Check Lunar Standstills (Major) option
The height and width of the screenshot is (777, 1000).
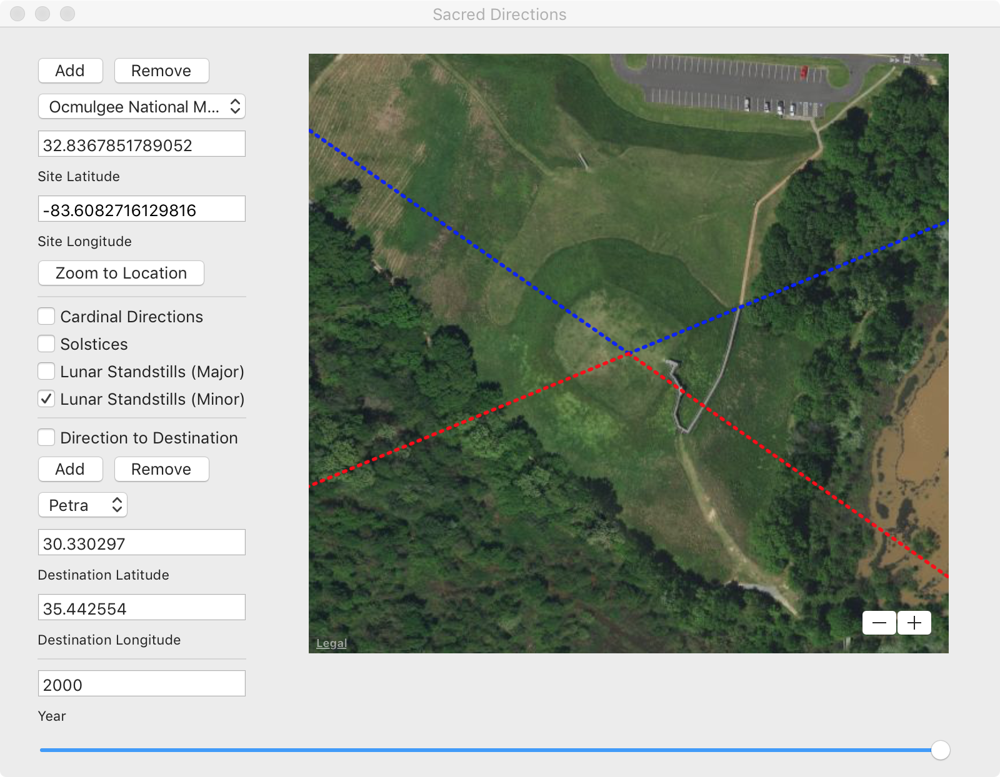46,372
